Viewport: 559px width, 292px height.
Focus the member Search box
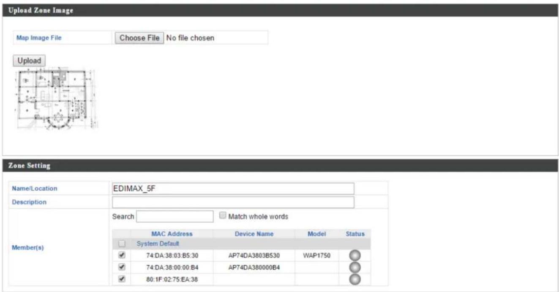tap(175, 217)
